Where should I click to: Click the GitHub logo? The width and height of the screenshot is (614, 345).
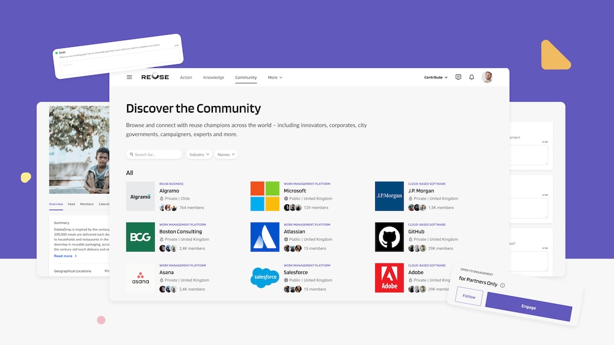pyautogui.click(x=389, y=237)
